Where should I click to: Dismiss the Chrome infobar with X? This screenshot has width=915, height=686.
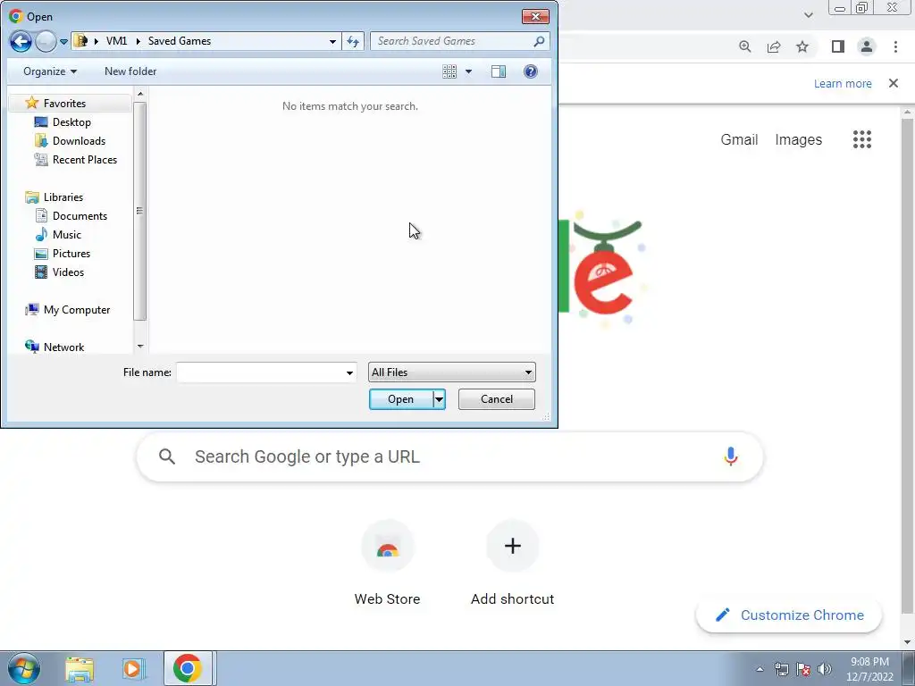(894, 83)
